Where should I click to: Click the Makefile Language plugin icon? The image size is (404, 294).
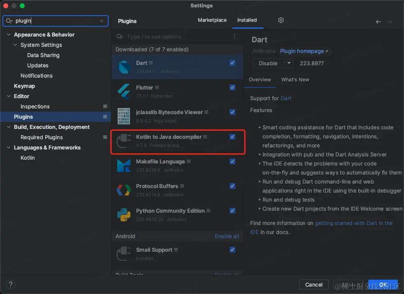(124, 165)
